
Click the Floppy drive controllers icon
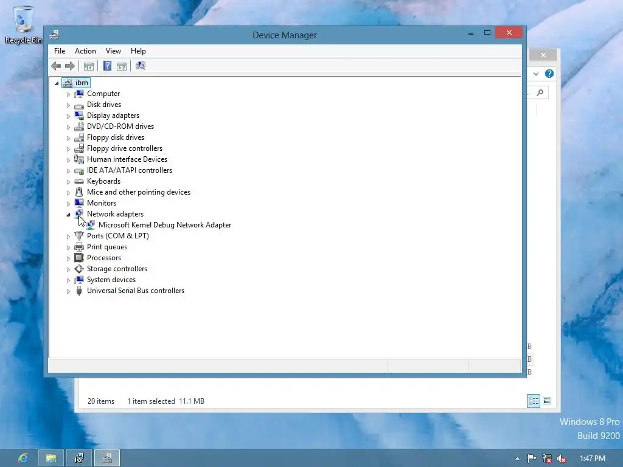click(79, 148)
